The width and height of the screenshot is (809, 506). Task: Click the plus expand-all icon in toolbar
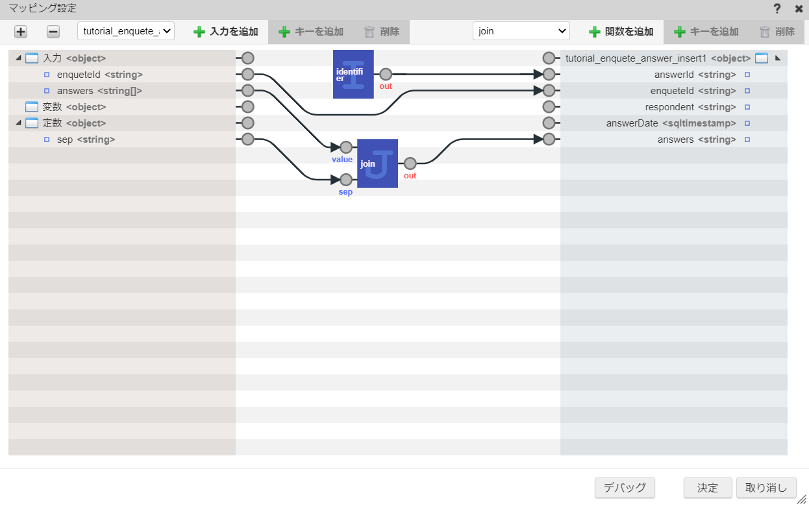point(21,32)
